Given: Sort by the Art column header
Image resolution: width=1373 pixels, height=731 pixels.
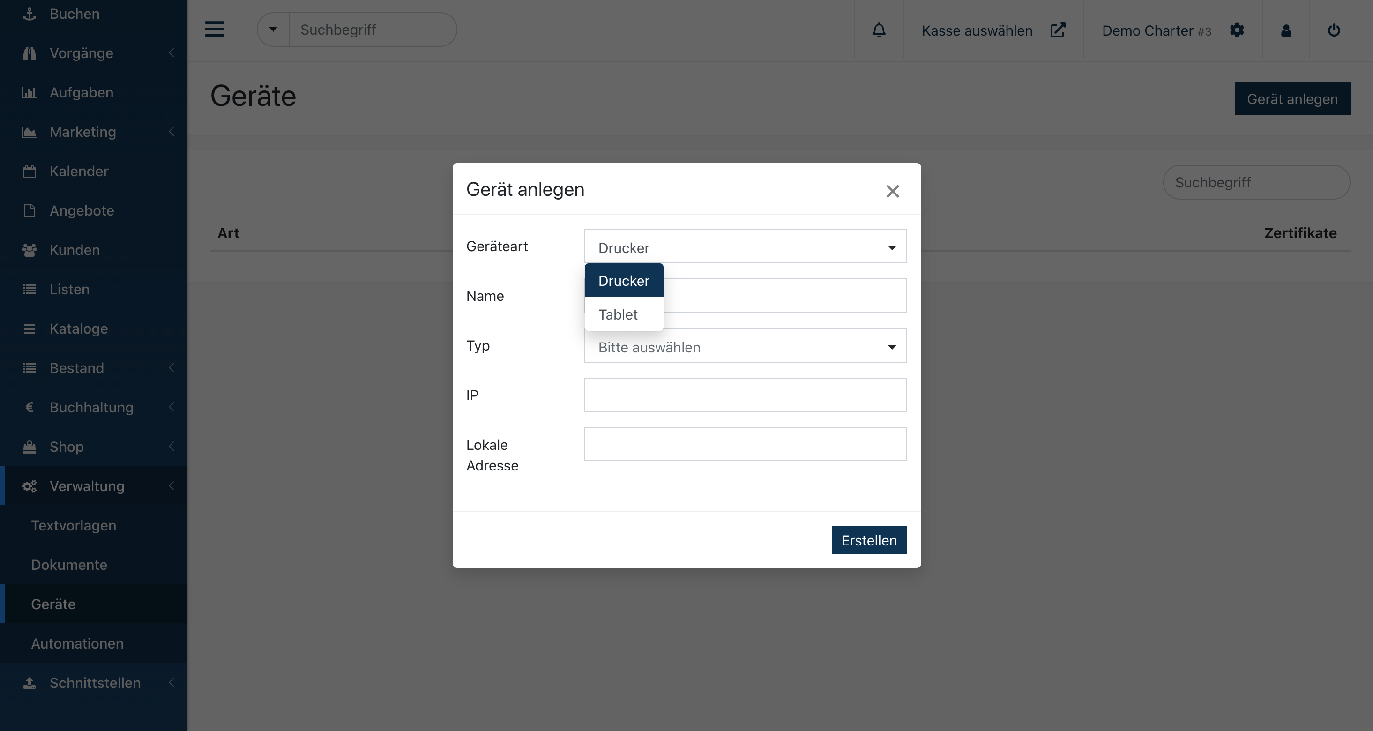Looking at the screenshot, I should tap(228, 233).
